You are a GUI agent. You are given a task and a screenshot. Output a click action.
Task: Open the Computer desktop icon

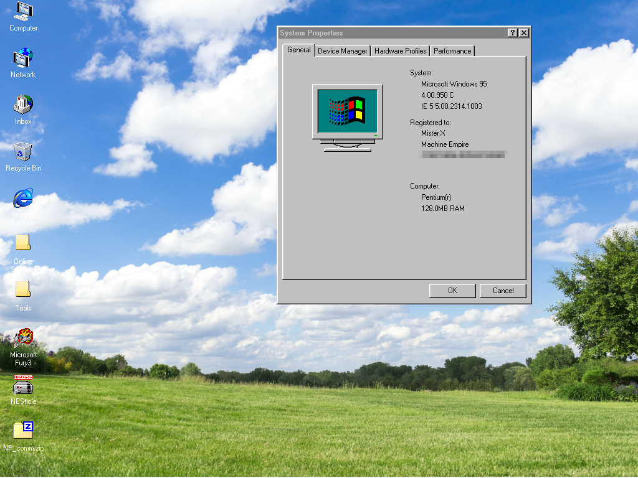pyautogui.click(x=23, y=12)
